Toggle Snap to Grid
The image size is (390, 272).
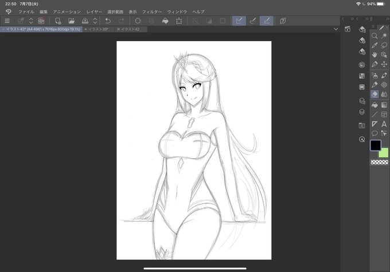pyautogui.click(x=267, y=21)
